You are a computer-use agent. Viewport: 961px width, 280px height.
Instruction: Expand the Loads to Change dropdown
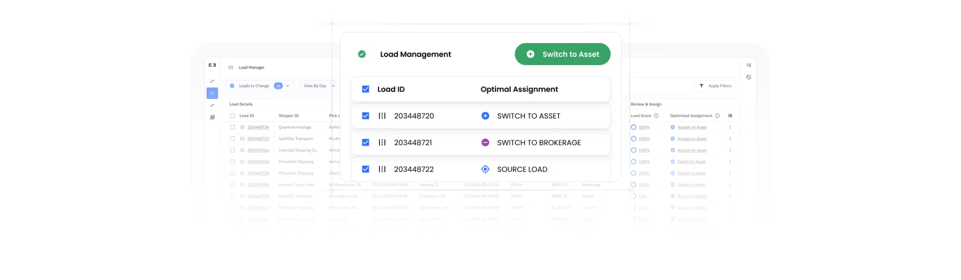287,86
